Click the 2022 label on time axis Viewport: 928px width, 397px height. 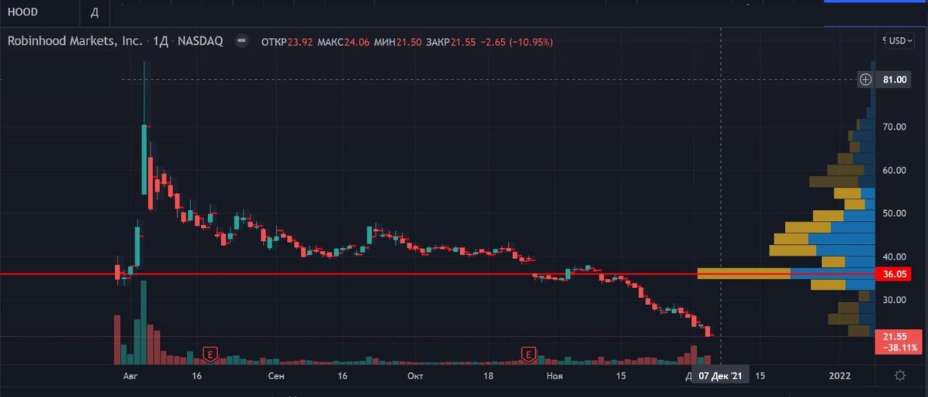tap(840, 376)
